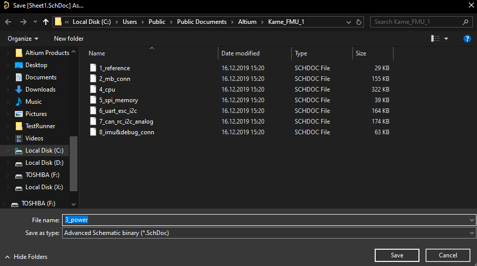Click the 322 KB size cell

(x=380, y=90)
